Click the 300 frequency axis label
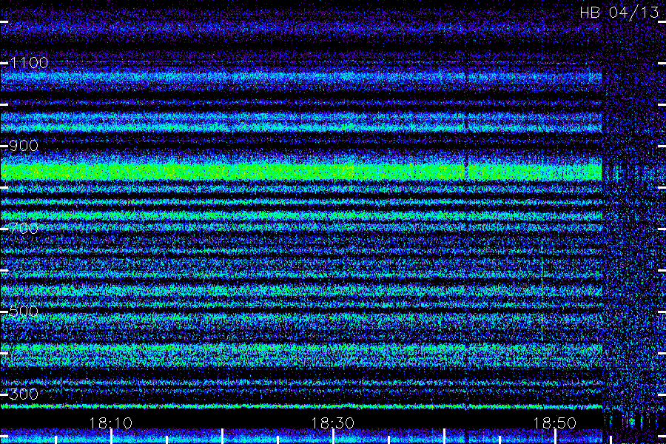The height and width of the screenshot is (444, 666). pos(24,394)
